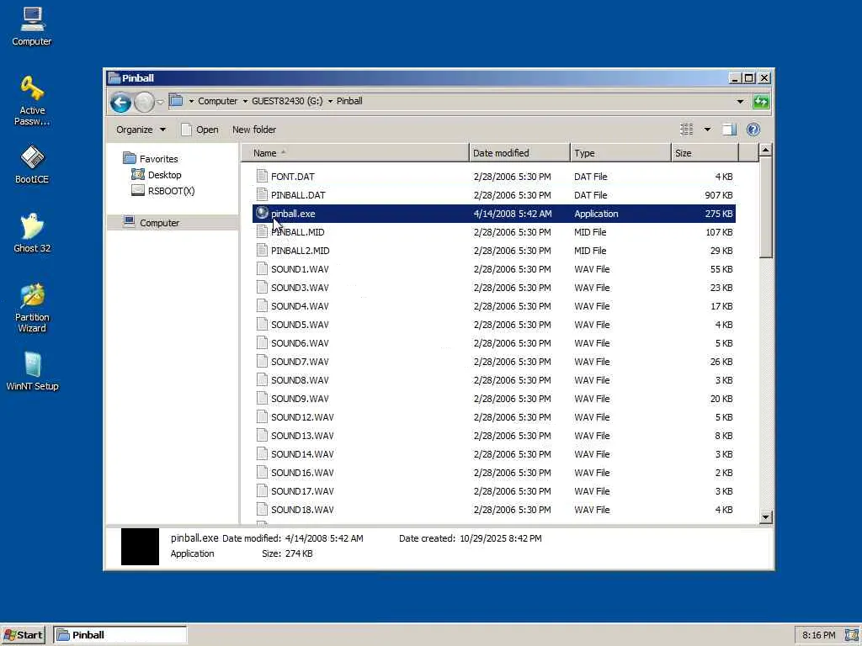Screen dimensions: 862x646
Task: Select SOUND18.WAV in the file list
Action: 302,510
